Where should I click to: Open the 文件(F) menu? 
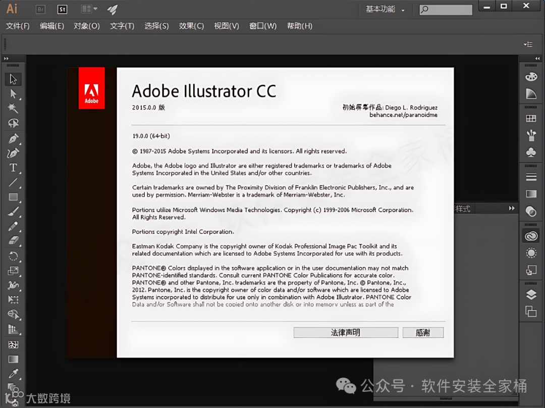coord(18,26)
